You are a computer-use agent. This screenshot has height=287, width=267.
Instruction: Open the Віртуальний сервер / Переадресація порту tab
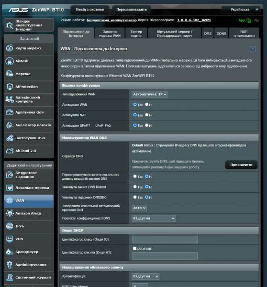point(175,33)
